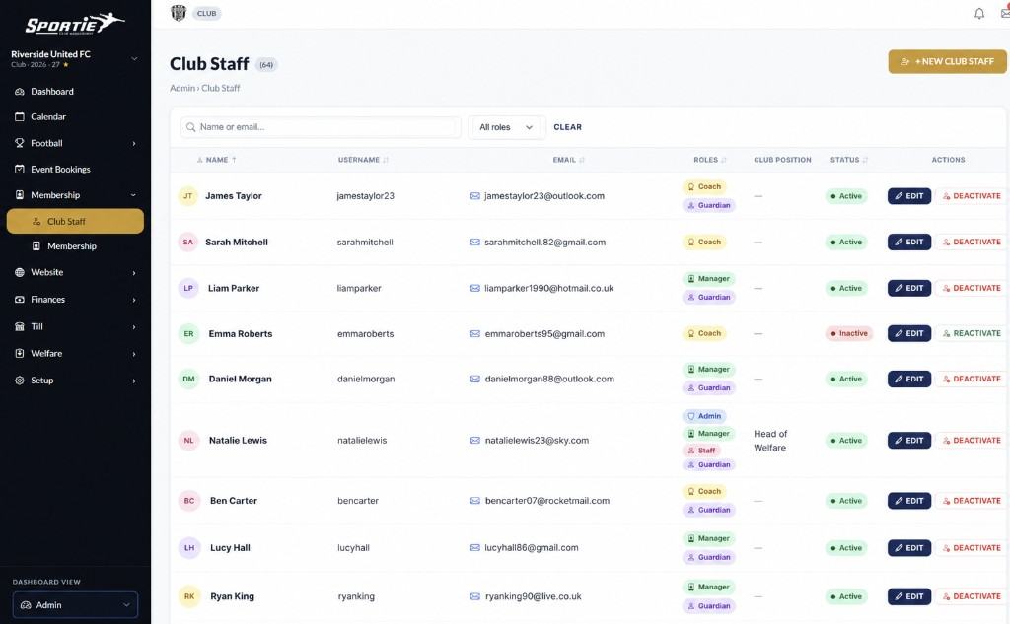
Task: Click the RK avatar for Ryan King
Action: [189, 596]
